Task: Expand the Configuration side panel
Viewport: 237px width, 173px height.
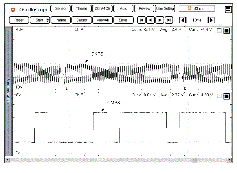Action: [8, 91]
